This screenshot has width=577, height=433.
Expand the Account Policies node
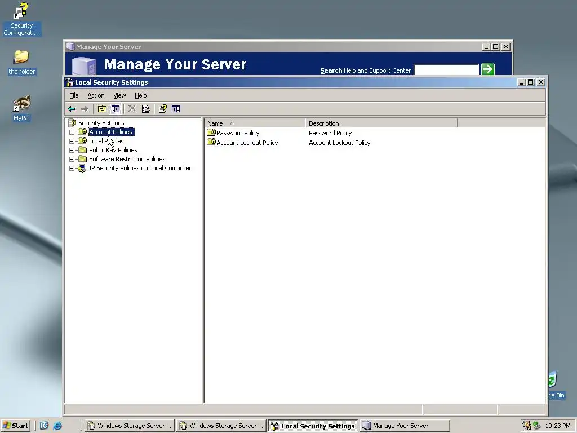(x=72, y=132)
